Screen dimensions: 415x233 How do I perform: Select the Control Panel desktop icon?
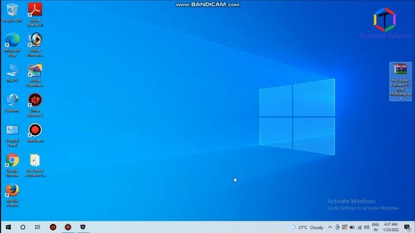12,135
